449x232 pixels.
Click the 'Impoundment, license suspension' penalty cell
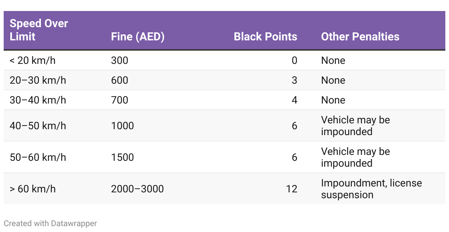[x=371, y=189]
